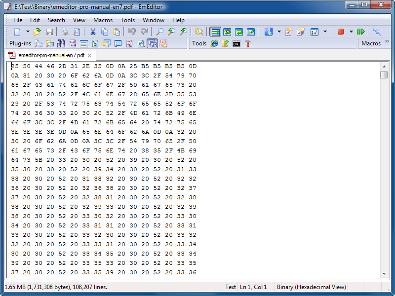Open Find magnifier icon
395x296 pixels.
(x=159, y=32)
